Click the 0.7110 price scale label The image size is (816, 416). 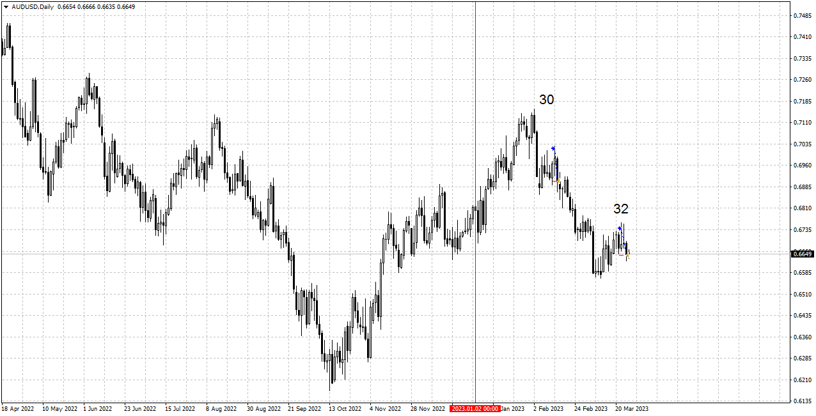[802, 123]
